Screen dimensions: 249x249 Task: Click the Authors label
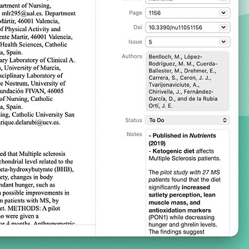132,56
